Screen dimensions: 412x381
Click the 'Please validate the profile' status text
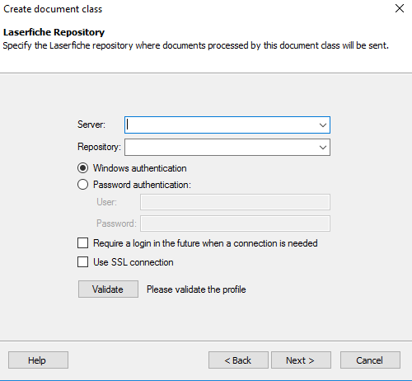(196, 289)
